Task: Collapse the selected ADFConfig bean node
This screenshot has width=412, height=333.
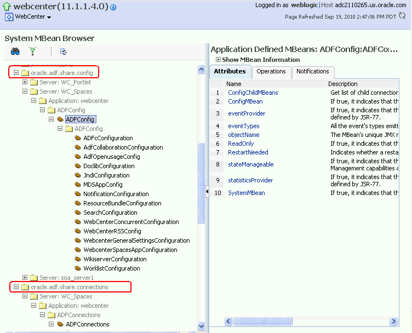Action: 51,119
